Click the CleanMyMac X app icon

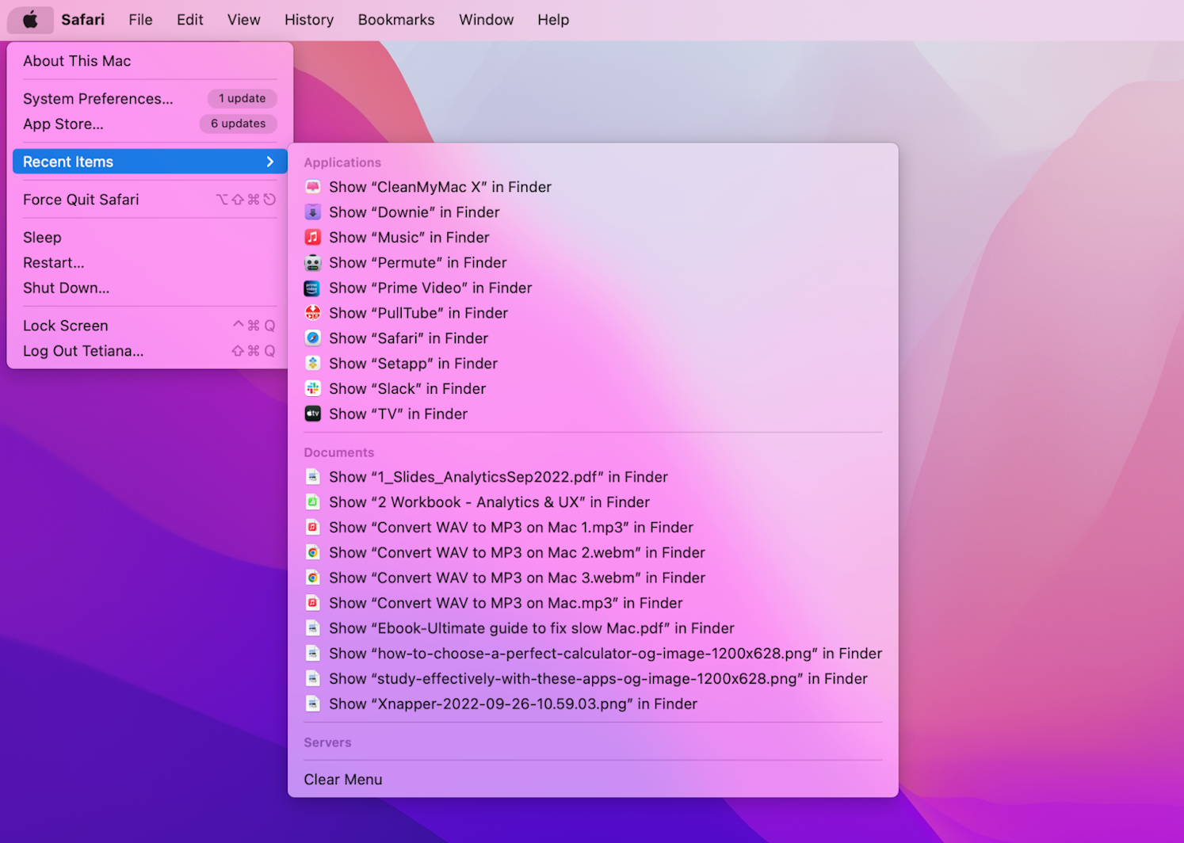(313, 187)
